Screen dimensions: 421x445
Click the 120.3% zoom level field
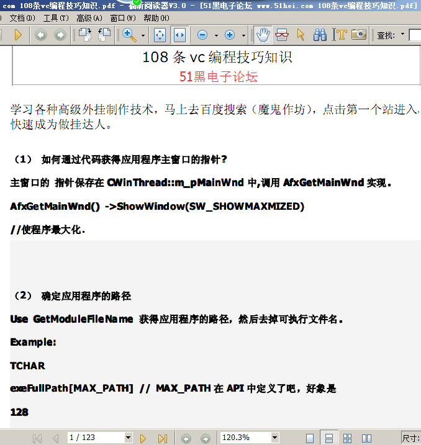(245, 438)
